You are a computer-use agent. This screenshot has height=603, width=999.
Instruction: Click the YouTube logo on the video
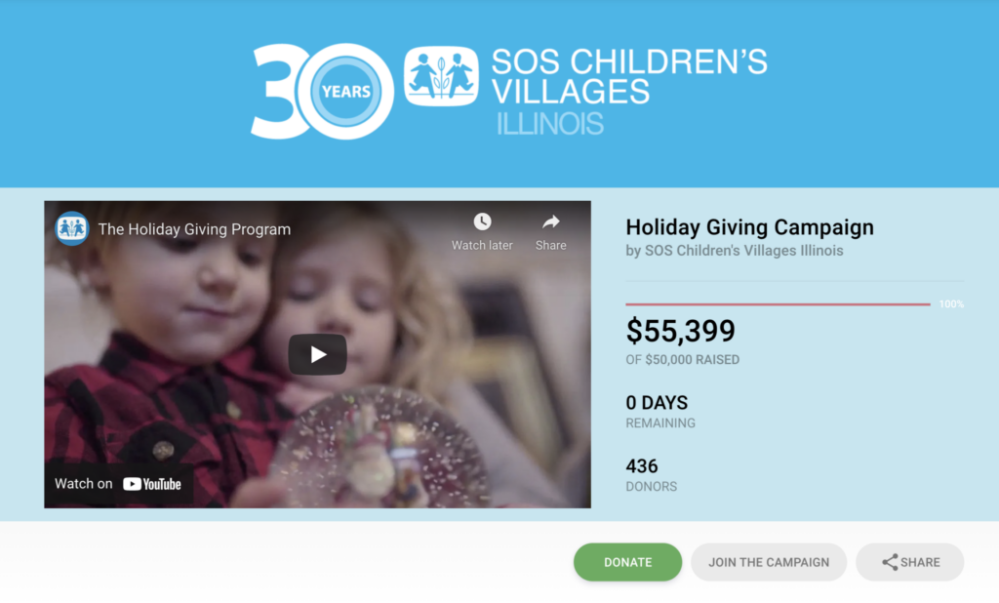pyautogui.click(x=151, y=484)
